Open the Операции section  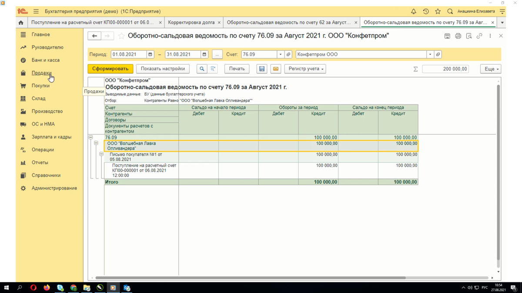(43, 150)
